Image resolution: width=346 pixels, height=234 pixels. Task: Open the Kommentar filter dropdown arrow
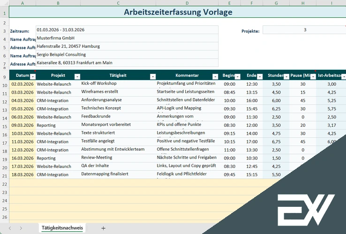click(215, 76)
